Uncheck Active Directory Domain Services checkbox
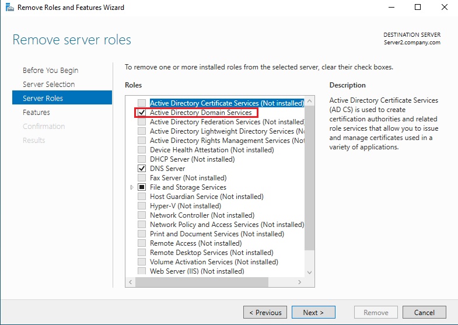The width and height of the screenshot is (458, 325). point(142,113)
